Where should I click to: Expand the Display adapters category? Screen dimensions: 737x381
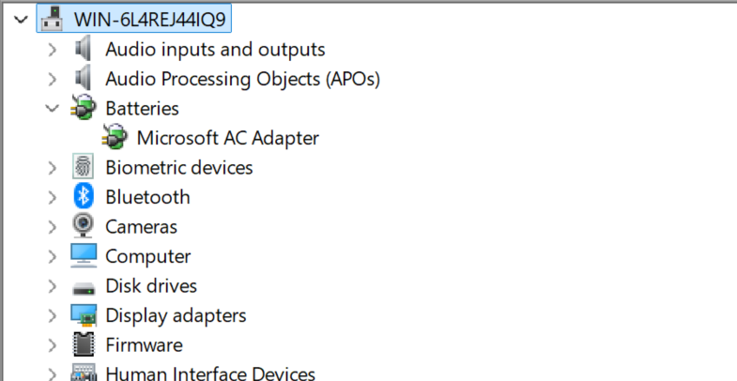(x=53, y=315)
